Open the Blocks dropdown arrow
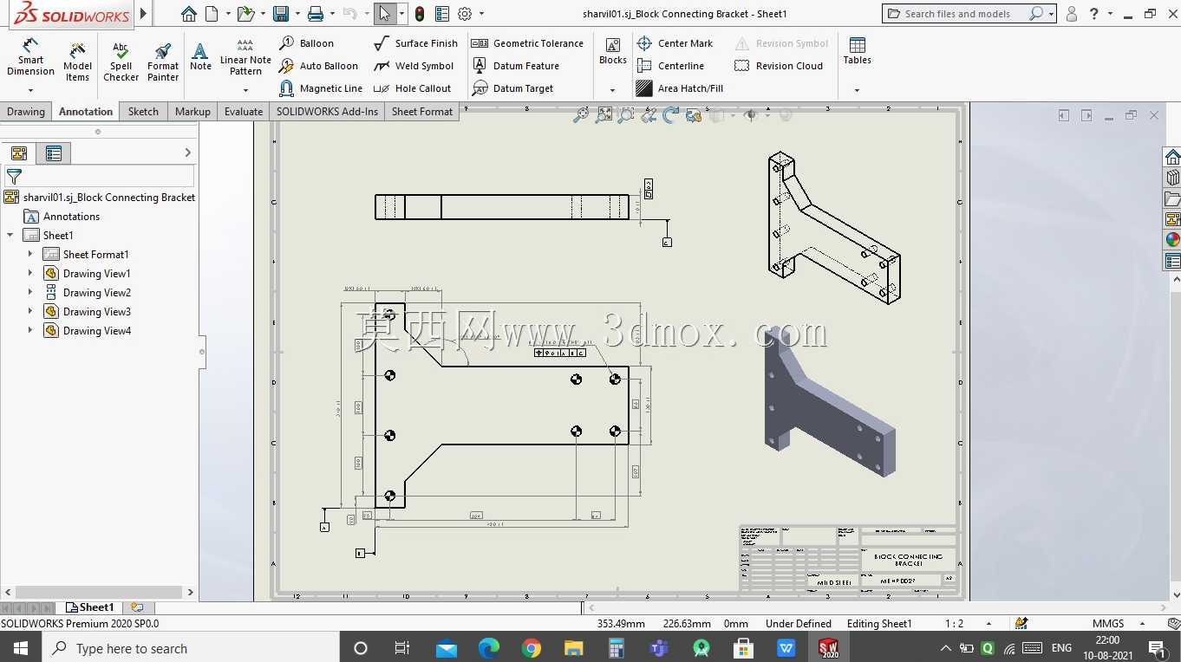The image size is (1181, 662). point(612,90)
